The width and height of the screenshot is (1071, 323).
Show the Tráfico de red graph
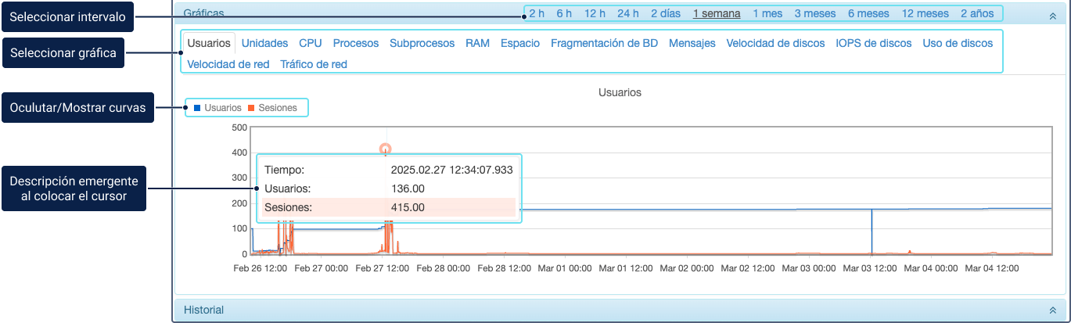[x=313, y=64]
